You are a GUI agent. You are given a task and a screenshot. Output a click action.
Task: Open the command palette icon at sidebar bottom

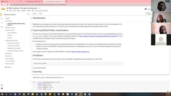(2, 85)
